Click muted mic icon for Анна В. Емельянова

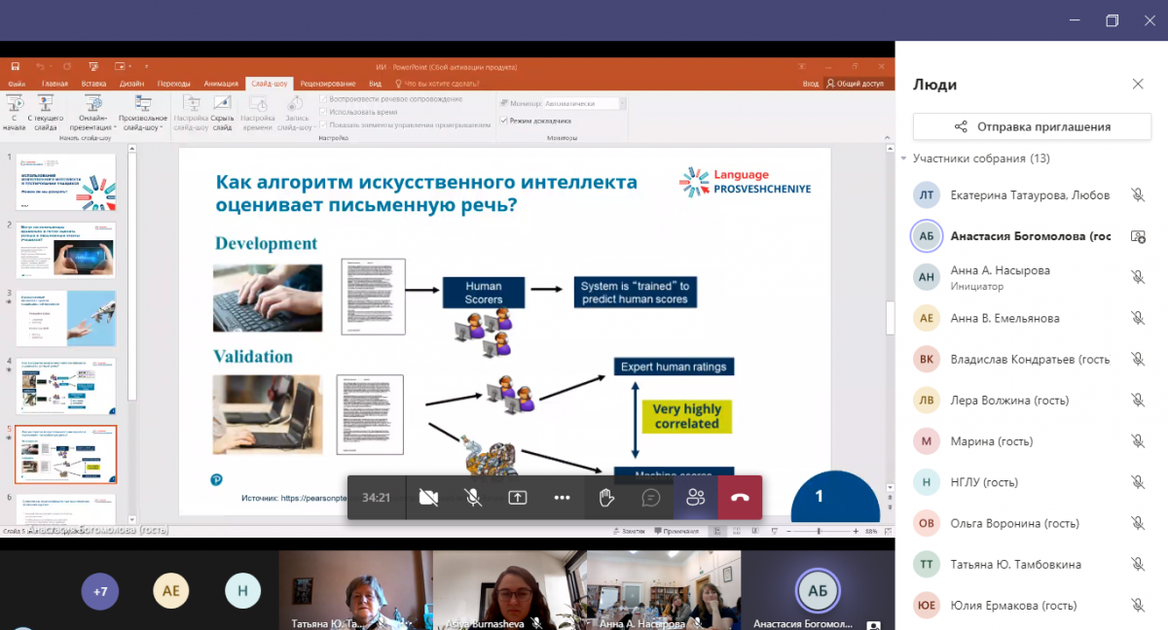(1137, 318)
